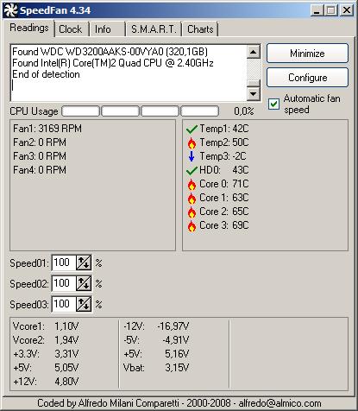The height and width of the screenshot is (411, 358).
Task: Click the green checkmark icon beside Temp1
Action: click(x=192, y=130)
